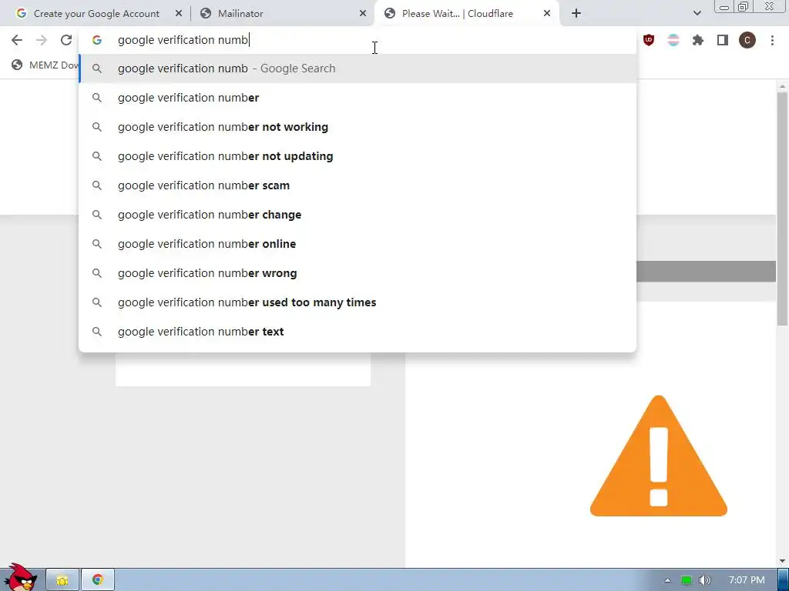Click inside the address bar text
Viewport: 789px width, 591px height.
(x=183, y=40)
